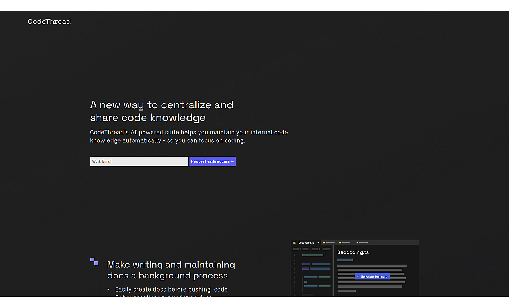
Task: Click the CodeThread logo
Action: (x=49, y=21)
